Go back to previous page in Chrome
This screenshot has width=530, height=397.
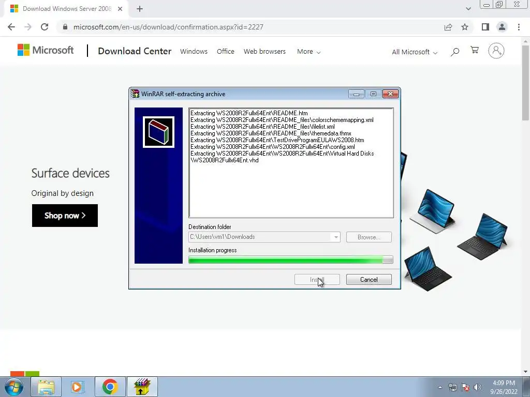[x=11, y=27]
